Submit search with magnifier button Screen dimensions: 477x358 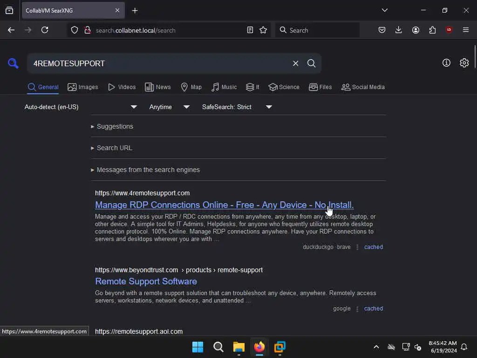[x=311, y=63]
